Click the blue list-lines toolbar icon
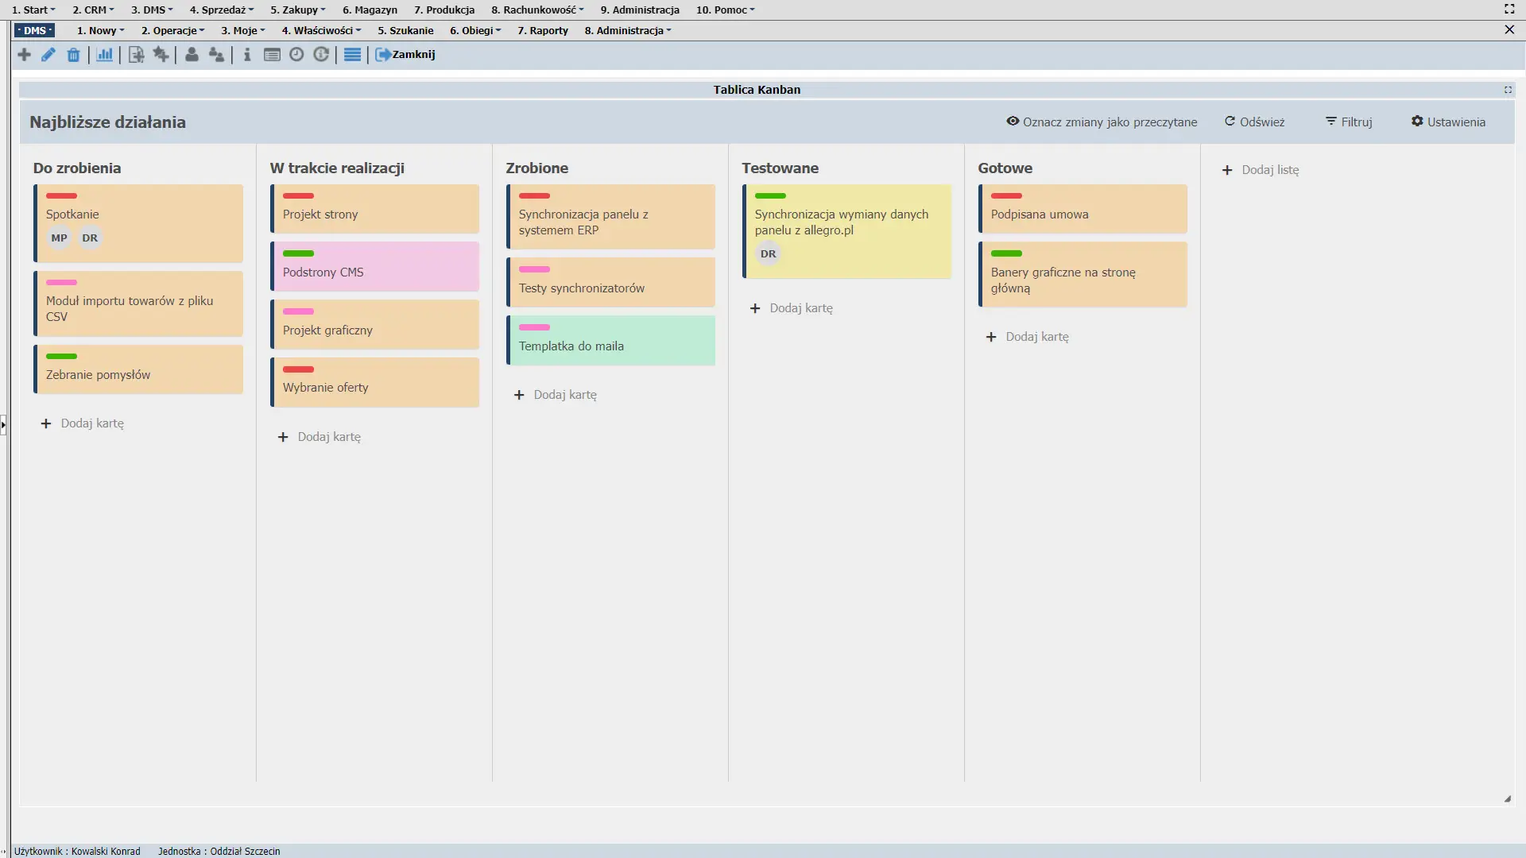 pos(352,55)
